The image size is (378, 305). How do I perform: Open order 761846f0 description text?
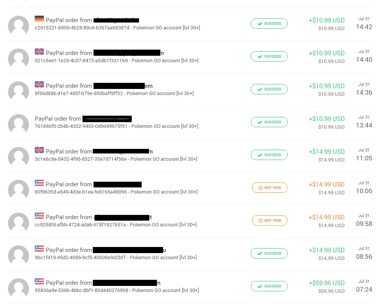click(116, 126)
